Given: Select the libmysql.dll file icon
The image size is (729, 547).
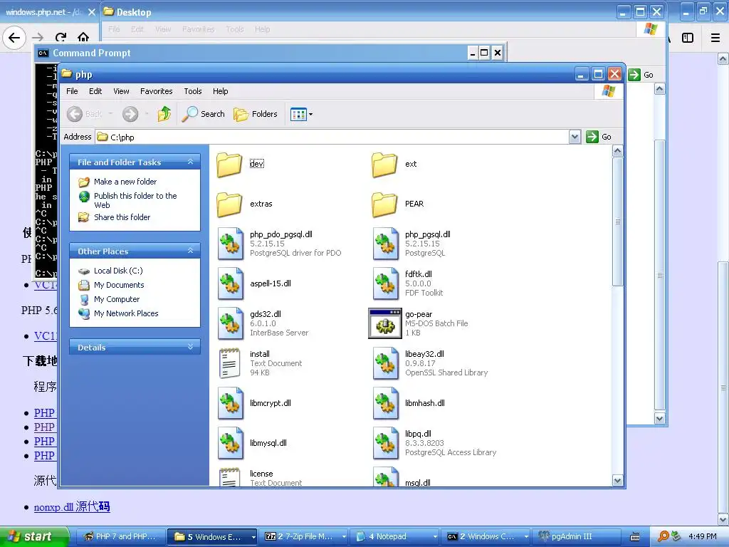Looking at the screenshot, I should pos(230,443).
